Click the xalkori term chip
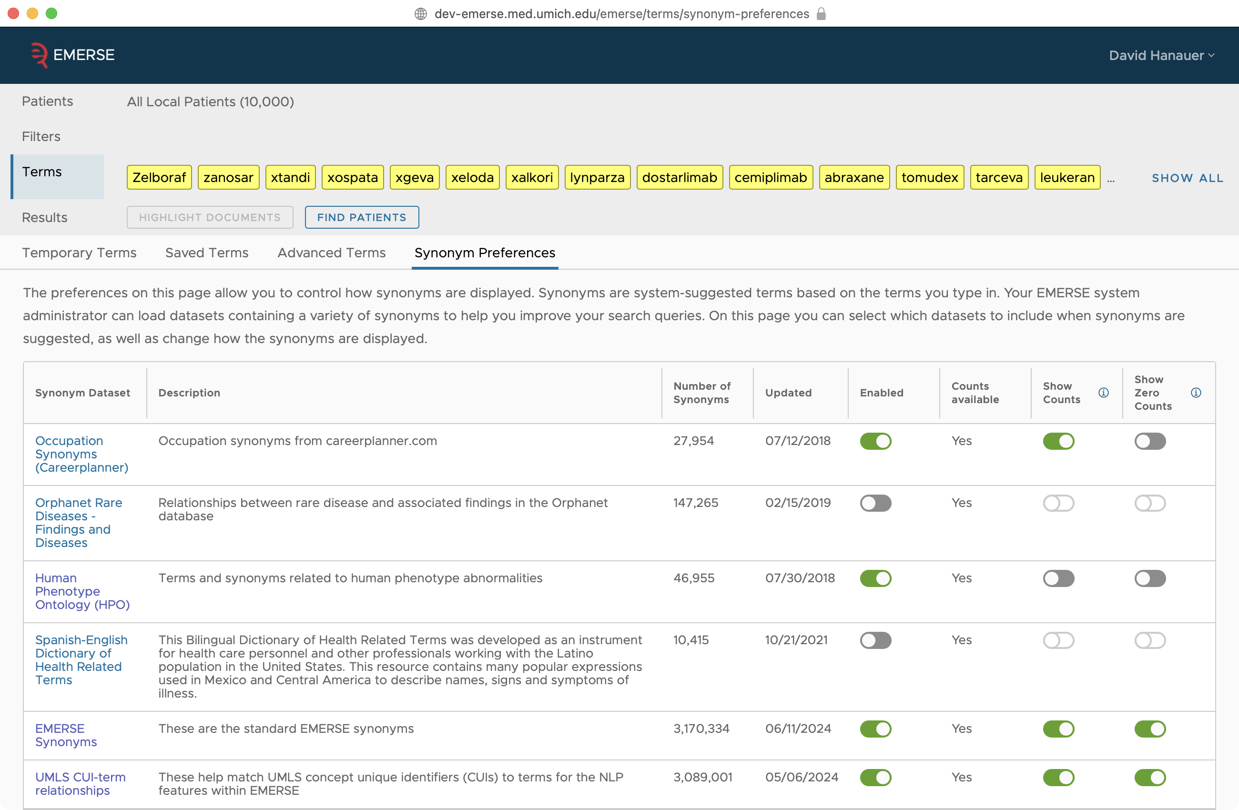The image size is (1239, 810). (532, 178)
